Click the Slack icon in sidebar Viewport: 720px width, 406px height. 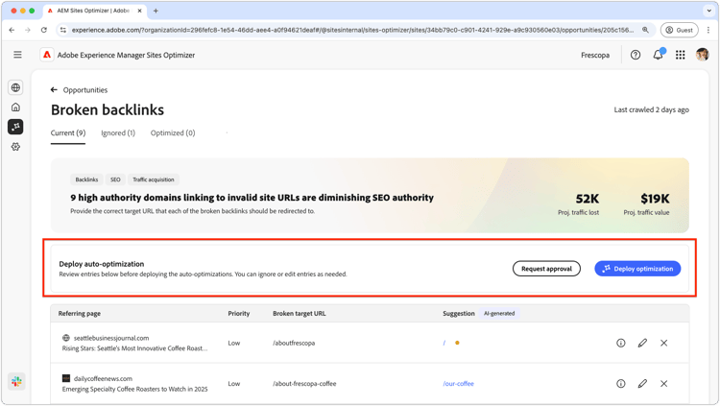16,381
